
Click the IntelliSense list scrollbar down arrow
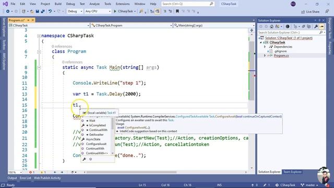pyautogui.click(x=113, y=153)
